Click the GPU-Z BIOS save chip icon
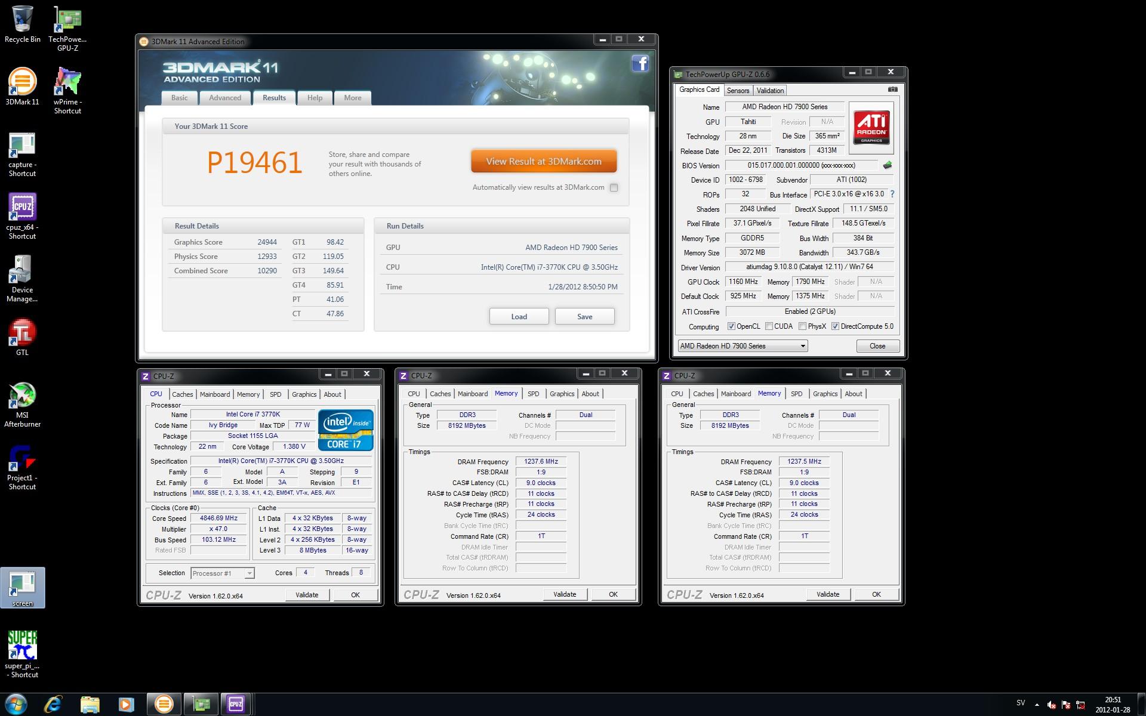 click(x=888, y=165)
